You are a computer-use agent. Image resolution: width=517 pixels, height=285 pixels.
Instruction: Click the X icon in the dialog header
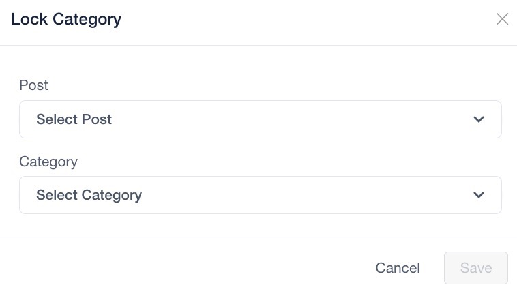[502, 19]
